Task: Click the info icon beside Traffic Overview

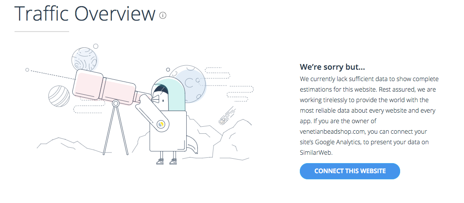Action: (x=163, y=15)
